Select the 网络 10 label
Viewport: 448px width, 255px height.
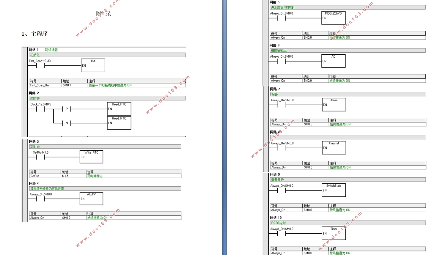[x=276, y=218]
